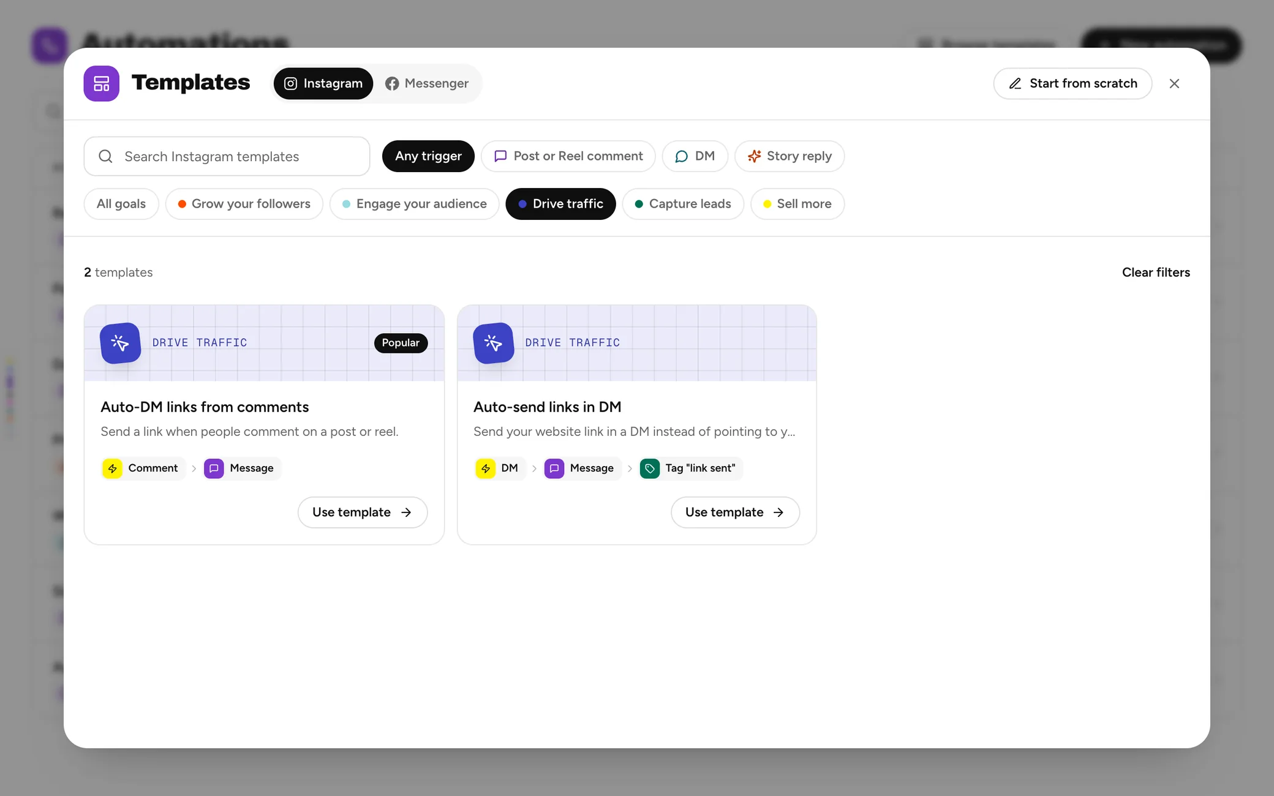Click the green Tag "link sent" icon
1274x796 pixels.
pyautogui.click(x=650, y=468)
